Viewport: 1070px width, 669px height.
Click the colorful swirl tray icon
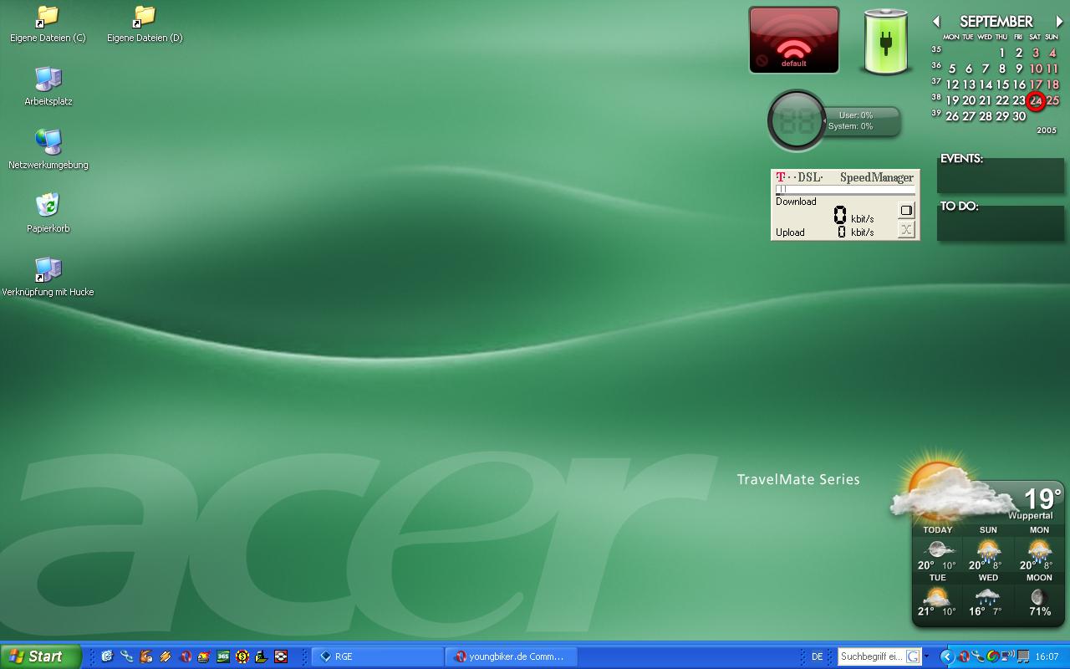point(992,656)
